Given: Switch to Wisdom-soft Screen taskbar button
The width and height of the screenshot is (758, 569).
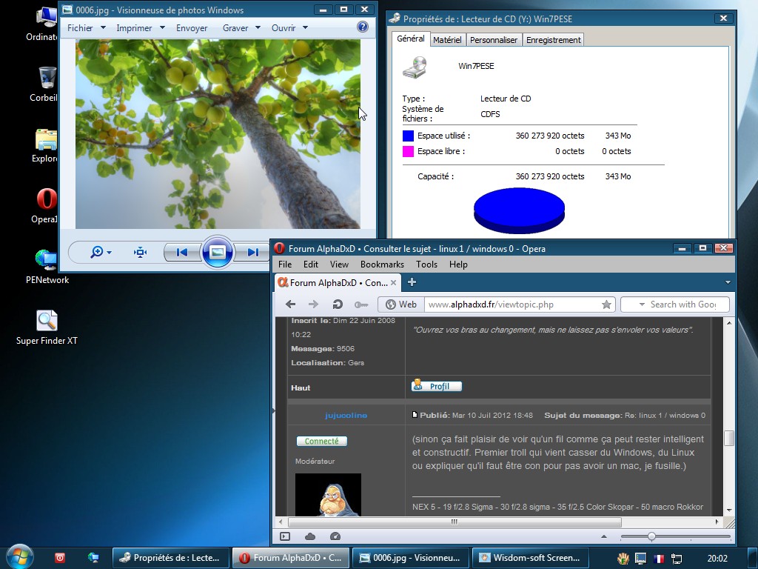Looking at the screenshot, I should click(x=530, y=558).
